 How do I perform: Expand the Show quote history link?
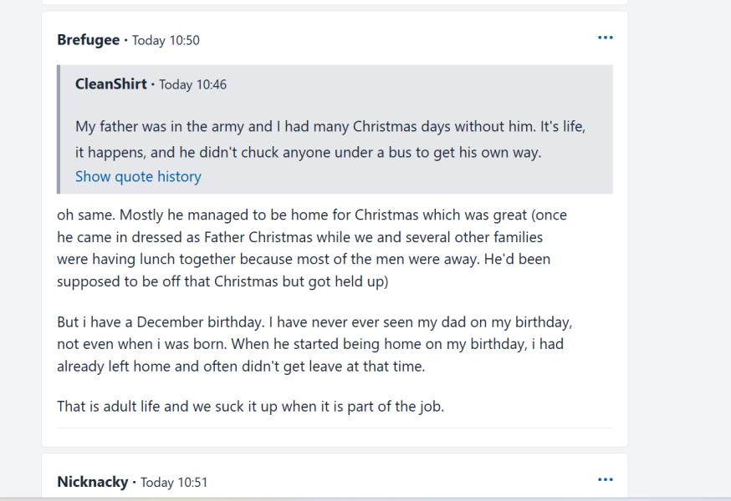[x=138, y=176]
